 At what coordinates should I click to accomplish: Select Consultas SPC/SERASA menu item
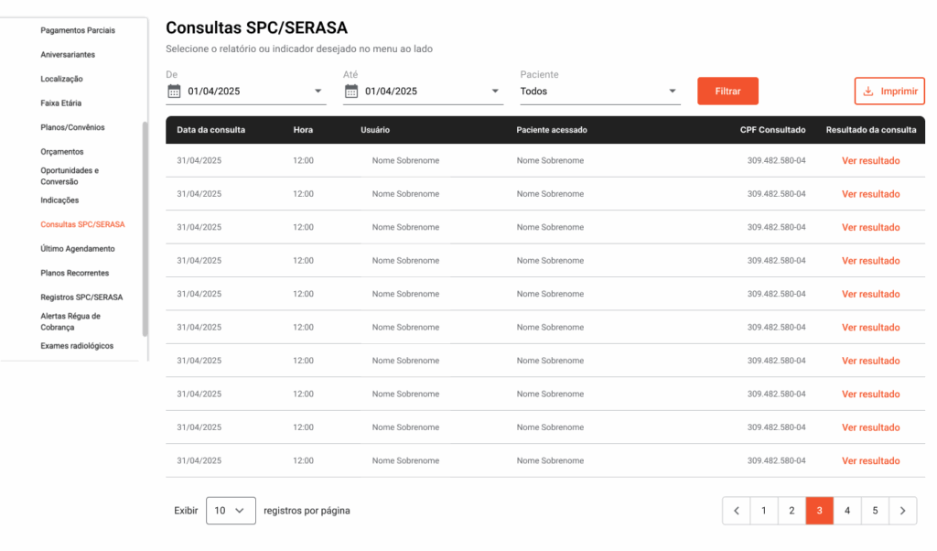click(x=82, y=225)
